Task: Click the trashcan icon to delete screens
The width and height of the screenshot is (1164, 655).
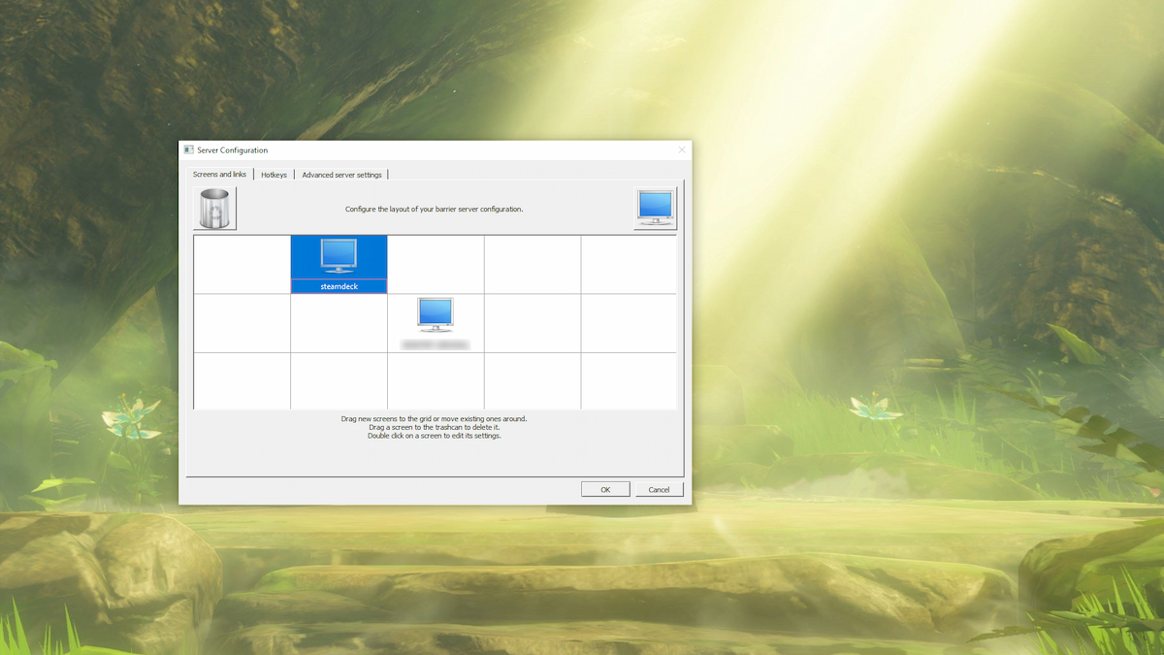Action: click(x=214, y=209)
